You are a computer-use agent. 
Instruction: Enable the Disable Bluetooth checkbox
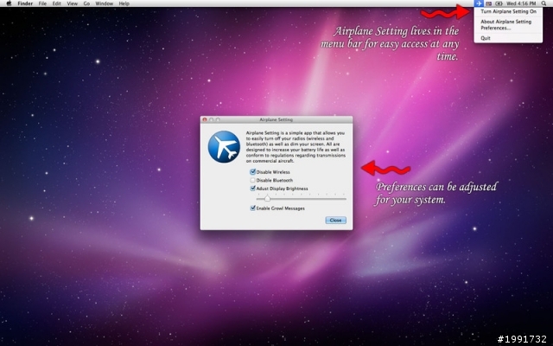click(252, 180)
